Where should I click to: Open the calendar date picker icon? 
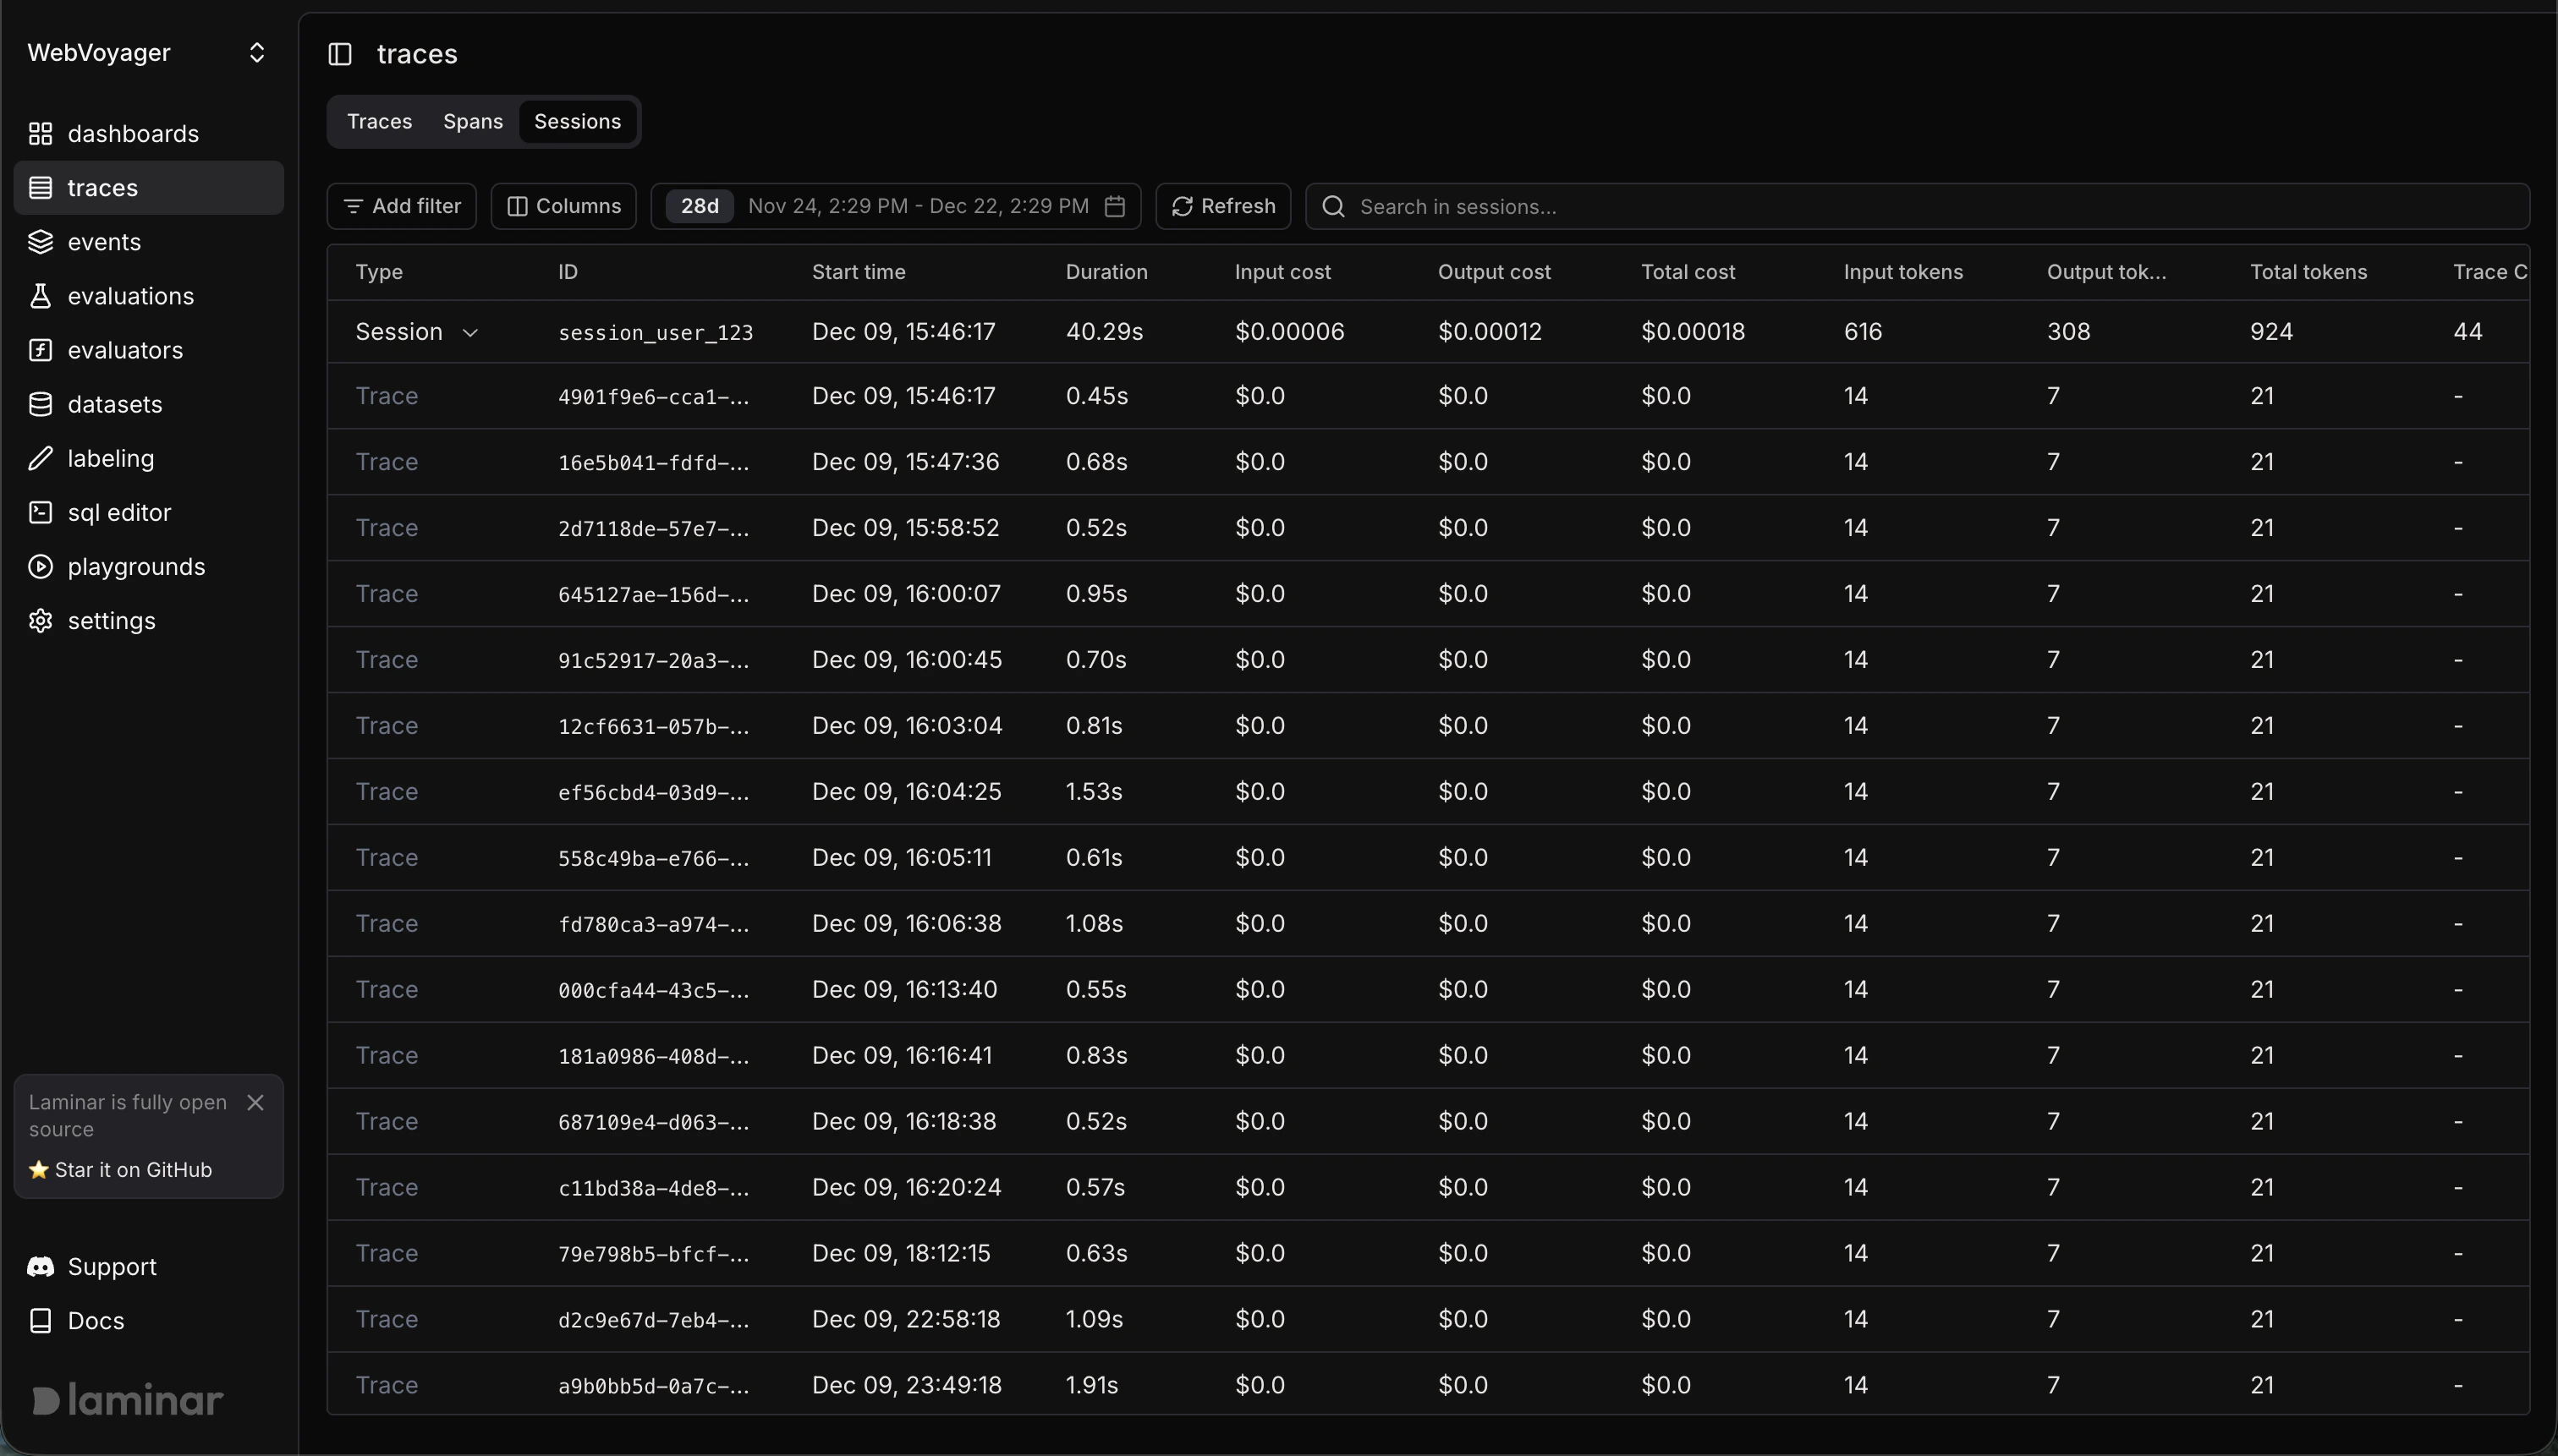pos(1114,206)
